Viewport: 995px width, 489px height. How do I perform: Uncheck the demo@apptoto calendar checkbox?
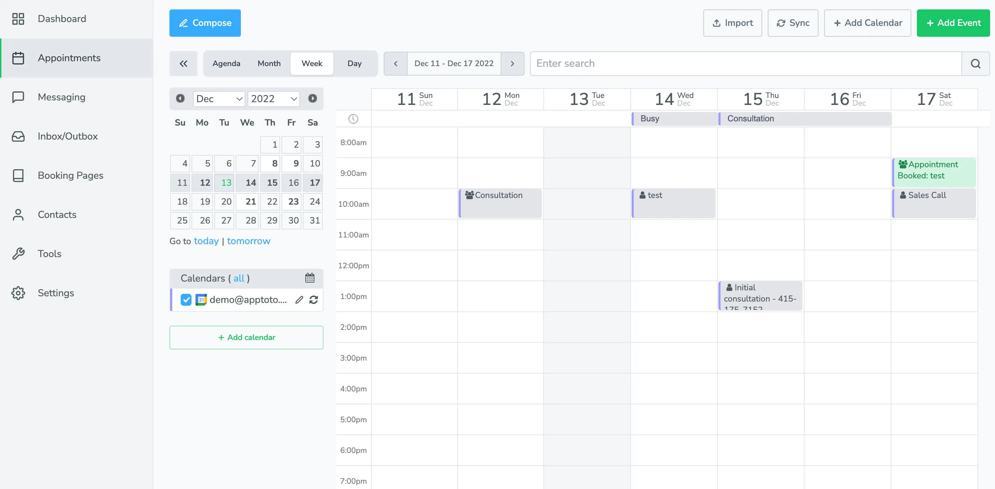coord(186,299)
